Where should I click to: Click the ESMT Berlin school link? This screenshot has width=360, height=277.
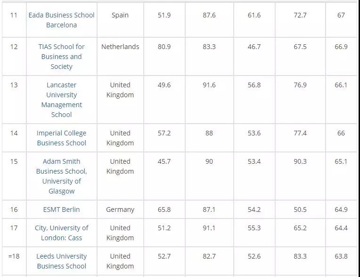61,210
